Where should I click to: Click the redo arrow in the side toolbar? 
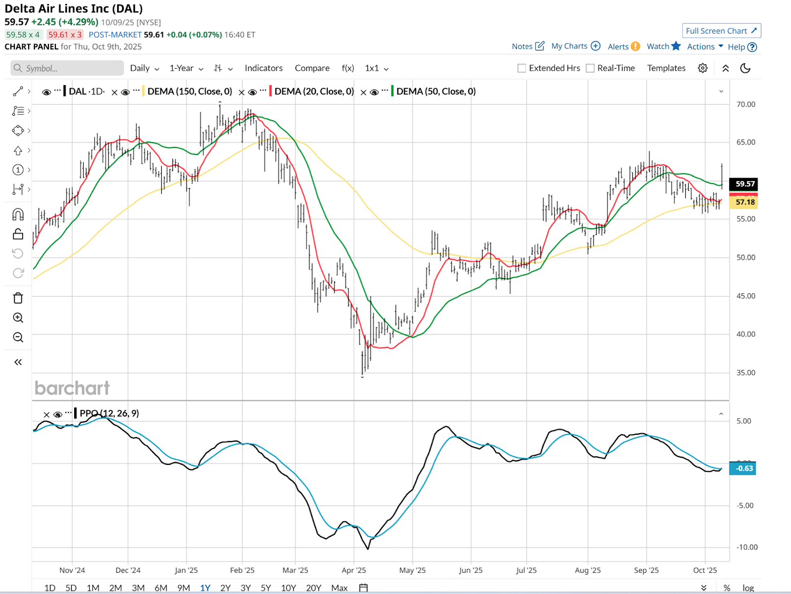(18, 273)
